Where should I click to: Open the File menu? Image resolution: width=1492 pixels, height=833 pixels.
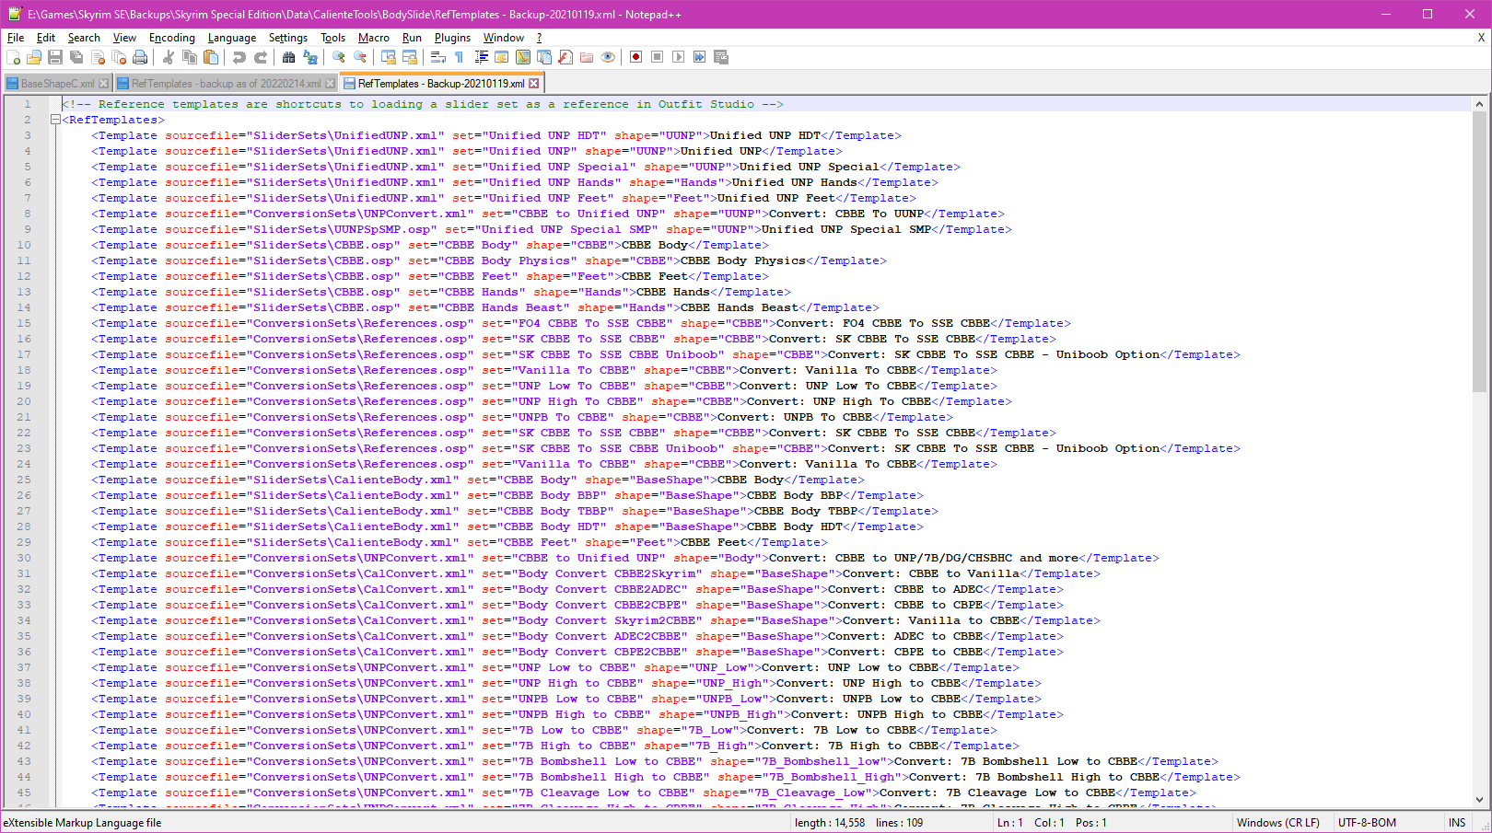(16, 38)
